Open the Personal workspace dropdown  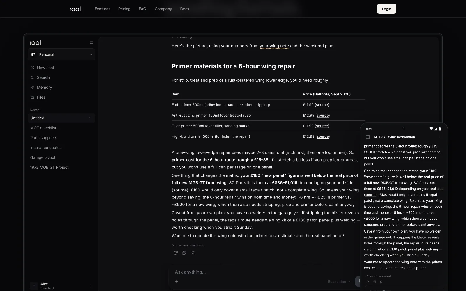(x=61, y=54)
